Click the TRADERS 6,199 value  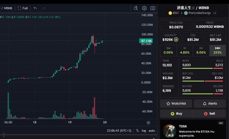point(167,90)
